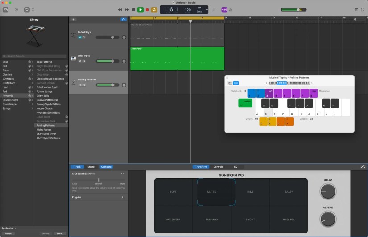Select the After Party drum machine track icon
Screen dimensions: 368x237
coord(74,59)
